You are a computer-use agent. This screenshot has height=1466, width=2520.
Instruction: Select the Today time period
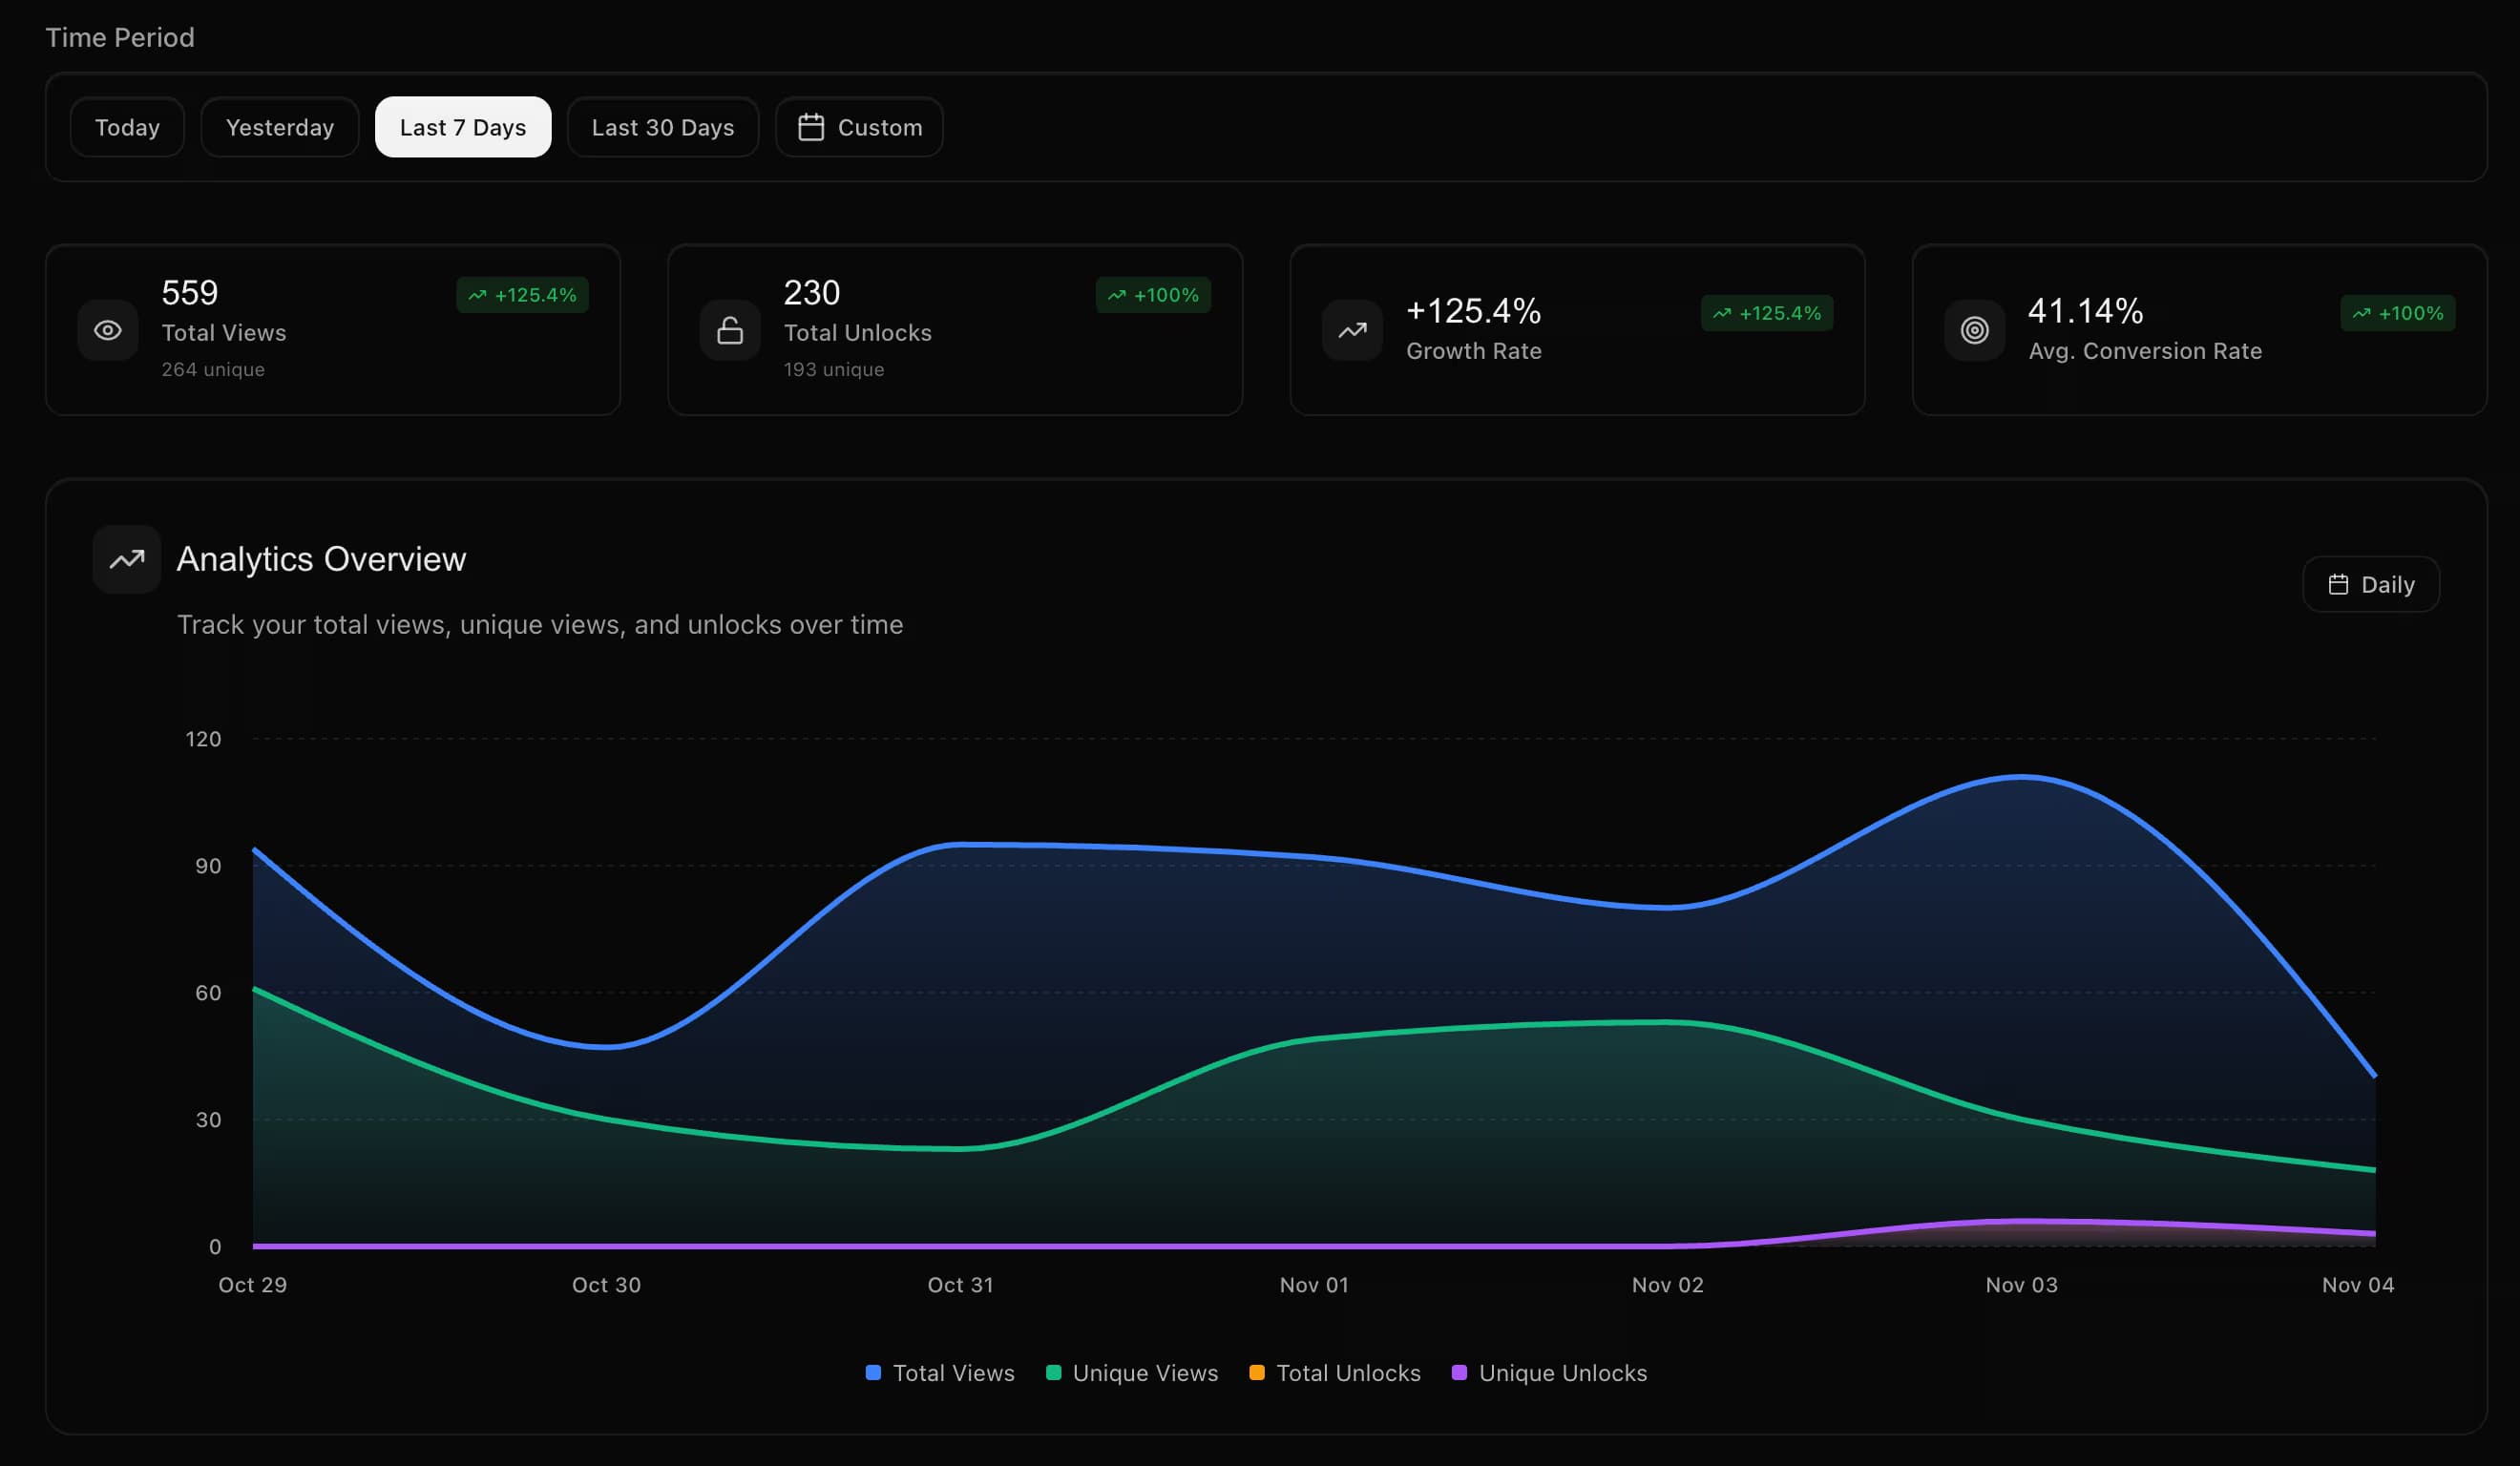coord(127,127)
